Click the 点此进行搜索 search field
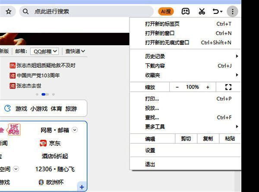The image size is (259, 192). [x=86, y=12]
